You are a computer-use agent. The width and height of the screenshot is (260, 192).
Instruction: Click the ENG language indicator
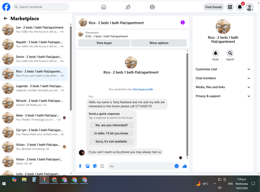click(230, 184)
